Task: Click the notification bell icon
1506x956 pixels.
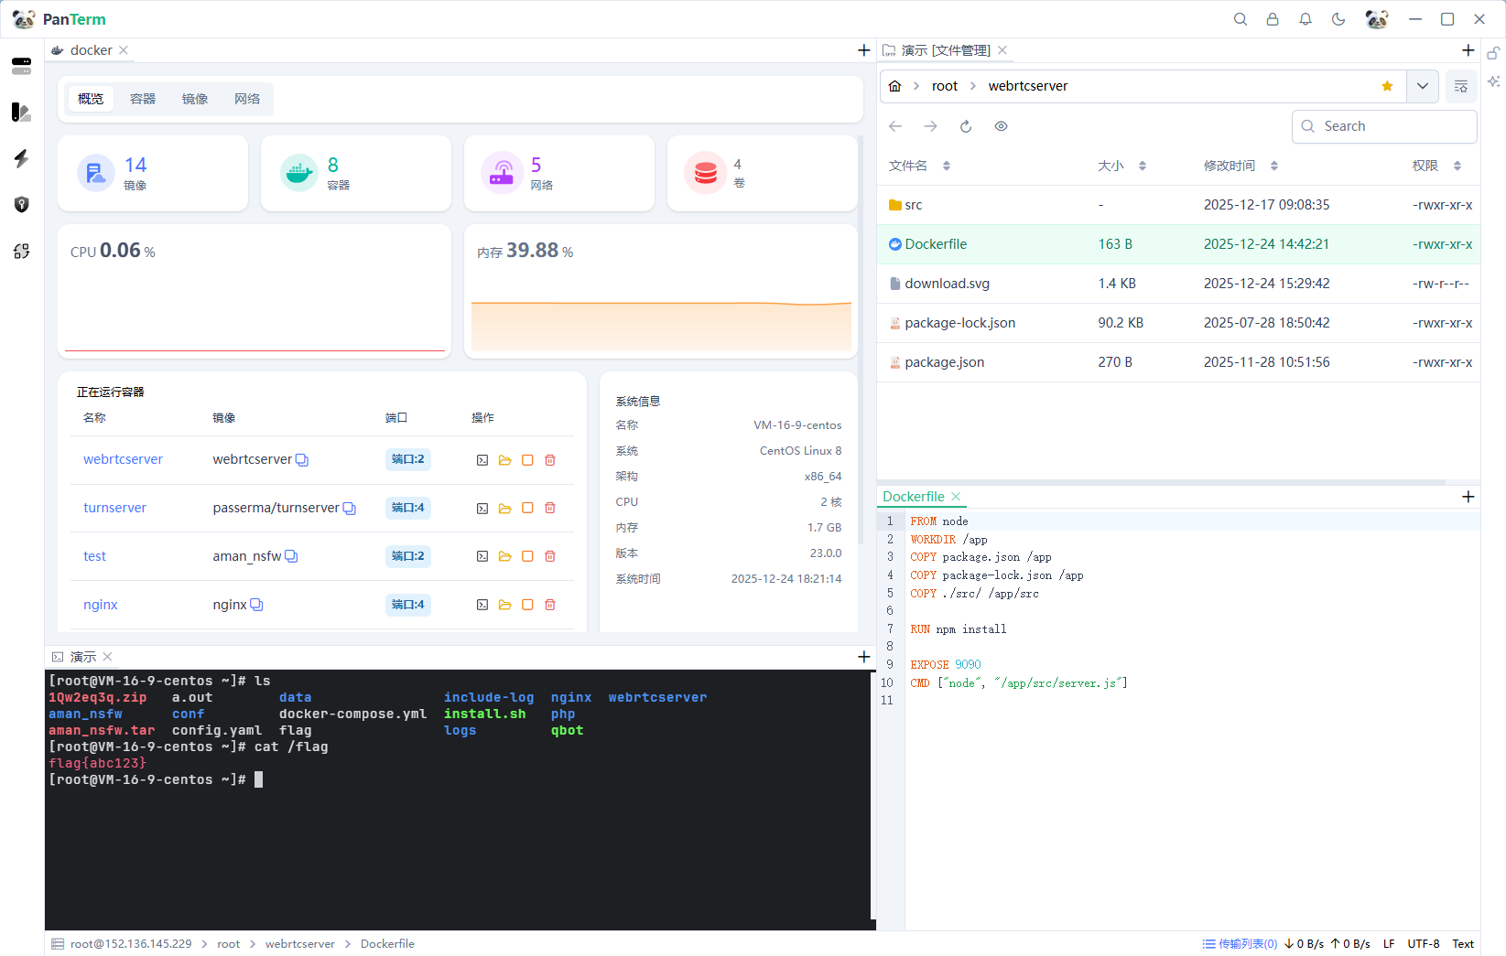Action: coord(1306,19)
